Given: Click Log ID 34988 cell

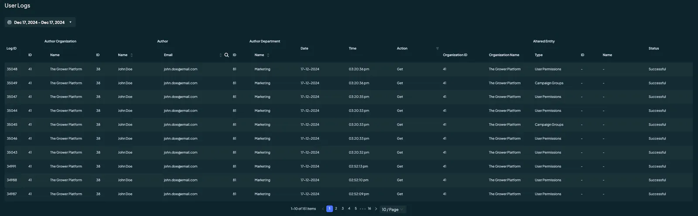Looking at the screenshot, I should (12, 180).
